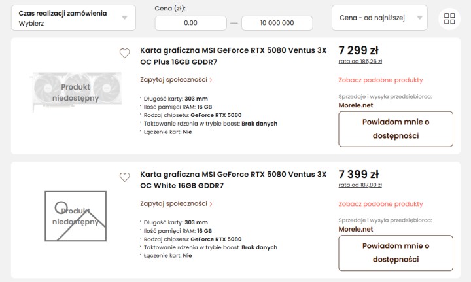Switch to the grid view layout icon
The height and width of the screenshot is (282, 471).
449,18
